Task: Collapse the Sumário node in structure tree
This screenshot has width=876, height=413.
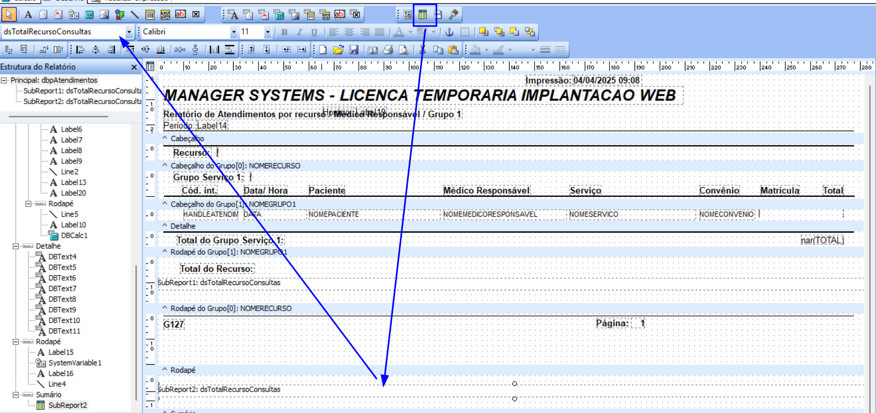Action: tap(16, 394)
